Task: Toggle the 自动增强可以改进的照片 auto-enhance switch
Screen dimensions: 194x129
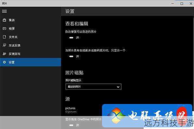Action: point(71,38)
